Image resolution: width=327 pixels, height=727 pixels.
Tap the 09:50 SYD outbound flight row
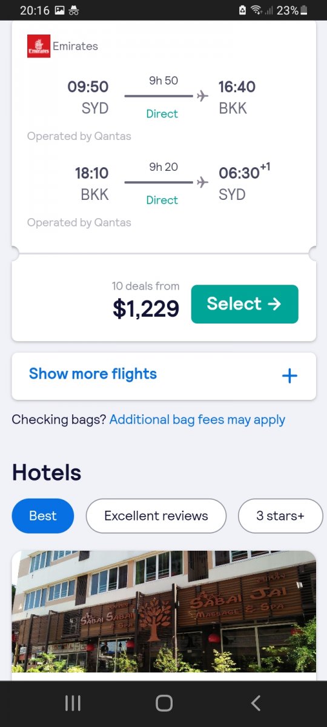click(x=164, y=98)
